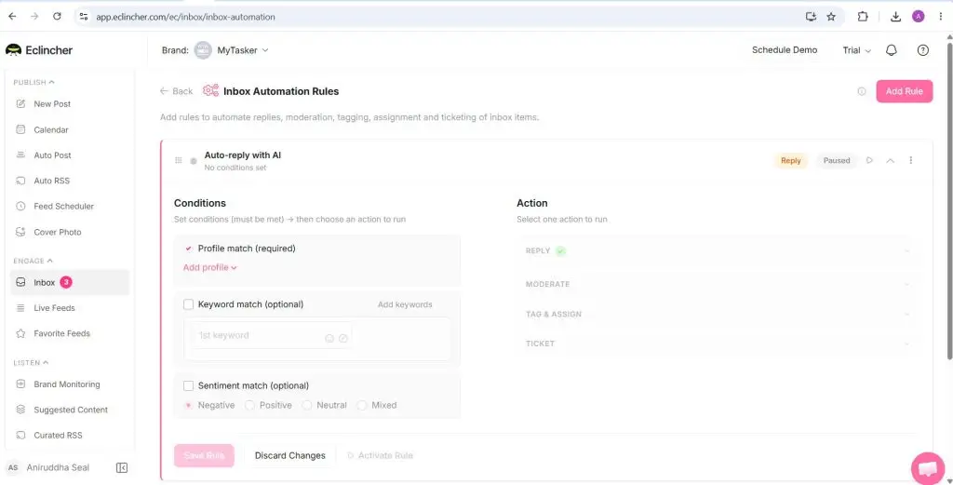This screenshot has width=953, height=485.
Task: Click the play icon on Auto-reply rule
Action: [870, 160]
